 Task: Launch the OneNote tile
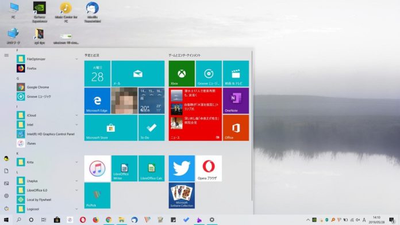click(x=236, y=101)
